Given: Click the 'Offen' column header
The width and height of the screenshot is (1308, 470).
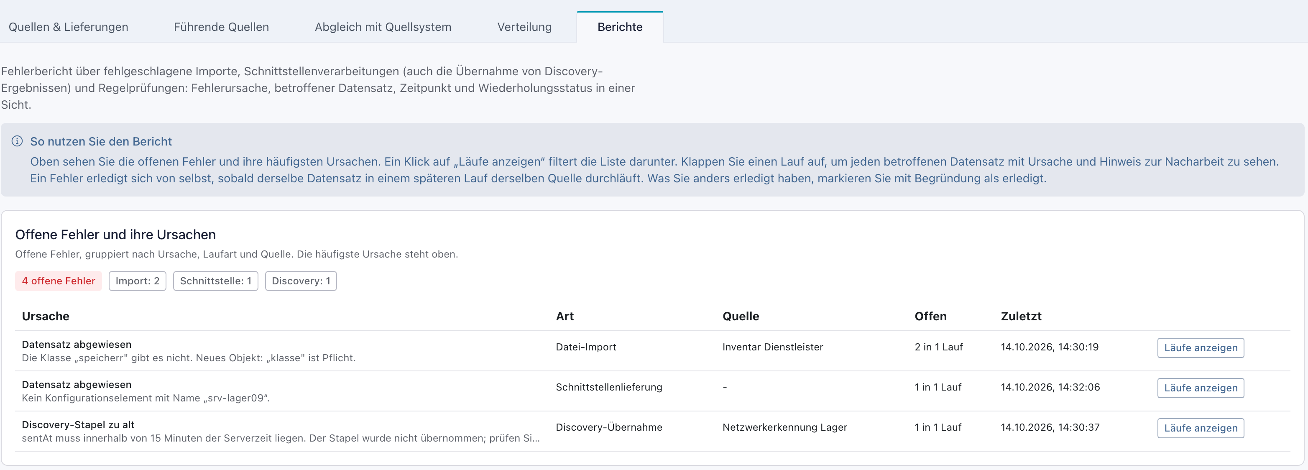Looking at the screenshot, I should (931, 316).
